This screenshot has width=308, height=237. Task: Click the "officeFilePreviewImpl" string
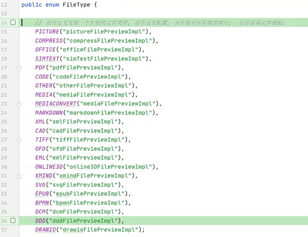pos(99,50)
